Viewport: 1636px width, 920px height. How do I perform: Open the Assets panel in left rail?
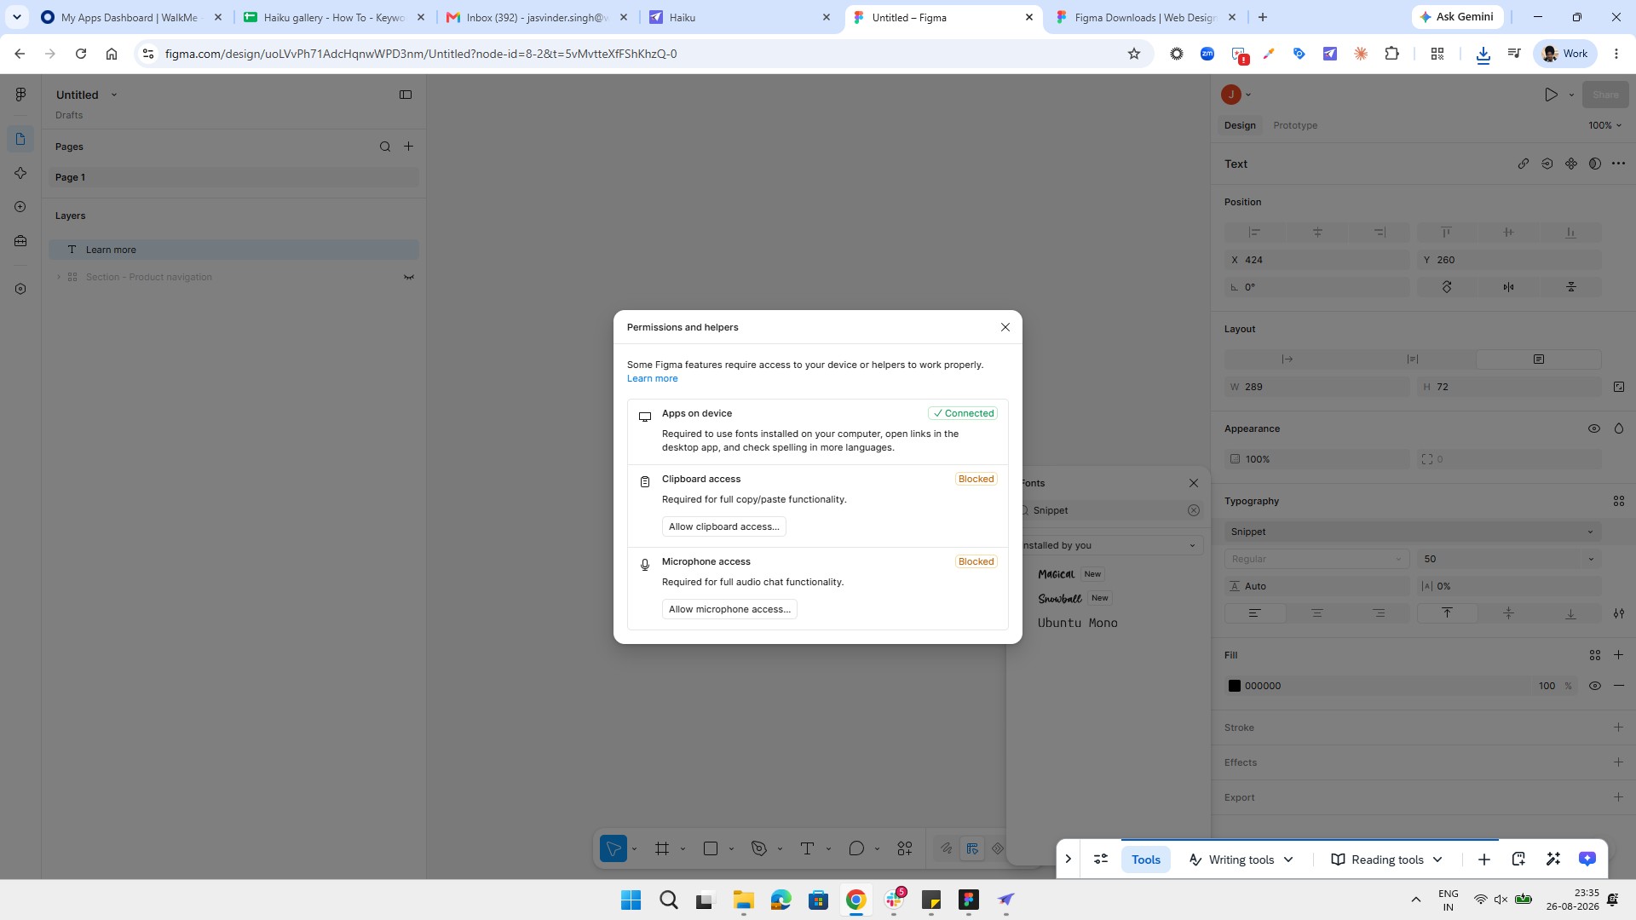(x=20, y=173)
